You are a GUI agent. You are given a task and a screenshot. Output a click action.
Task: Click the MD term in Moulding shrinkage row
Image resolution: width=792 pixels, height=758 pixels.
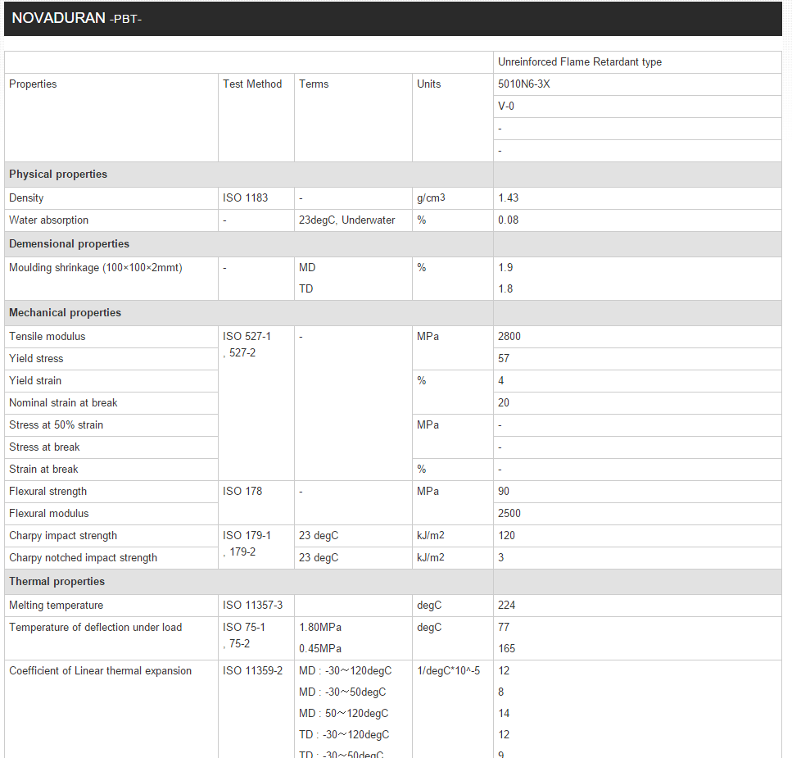[x=306, y=267]
